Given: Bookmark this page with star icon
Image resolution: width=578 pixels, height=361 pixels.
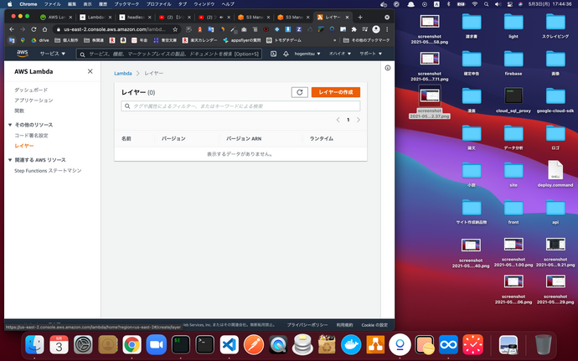Looking at the screenshot, I should pyautogui.click(x=175, y=29).
